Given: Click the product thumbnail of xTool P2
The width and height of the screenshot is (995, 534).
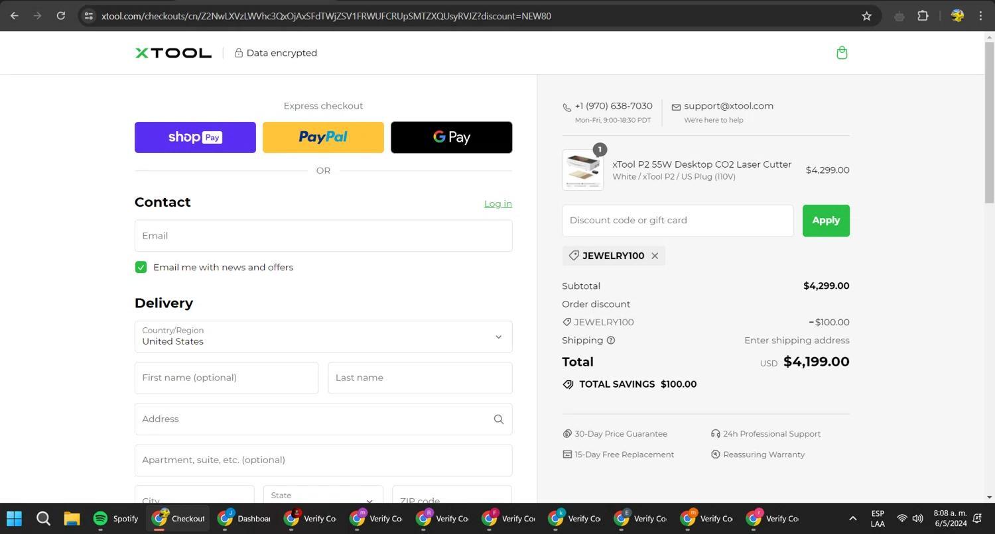Looking at the screenshot, I should tap(582, 170).
